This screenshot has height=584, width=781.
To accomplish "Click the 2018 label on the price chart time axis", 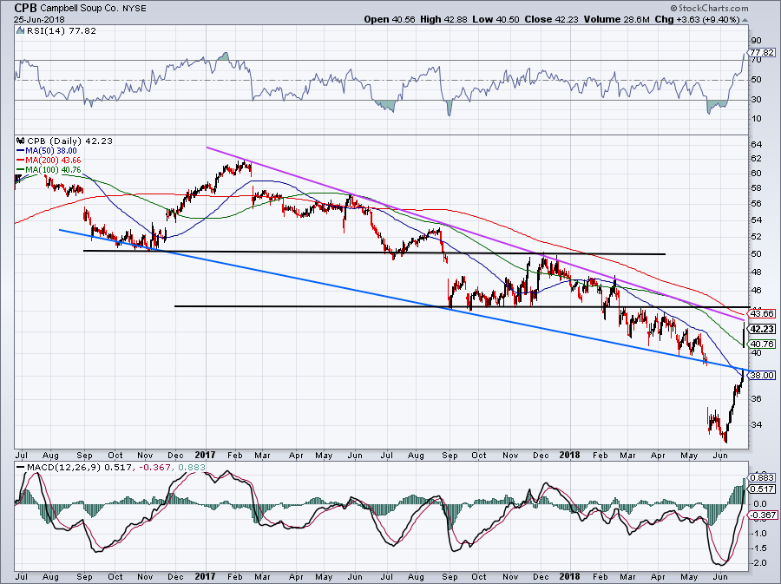I will tap(569, 455).
